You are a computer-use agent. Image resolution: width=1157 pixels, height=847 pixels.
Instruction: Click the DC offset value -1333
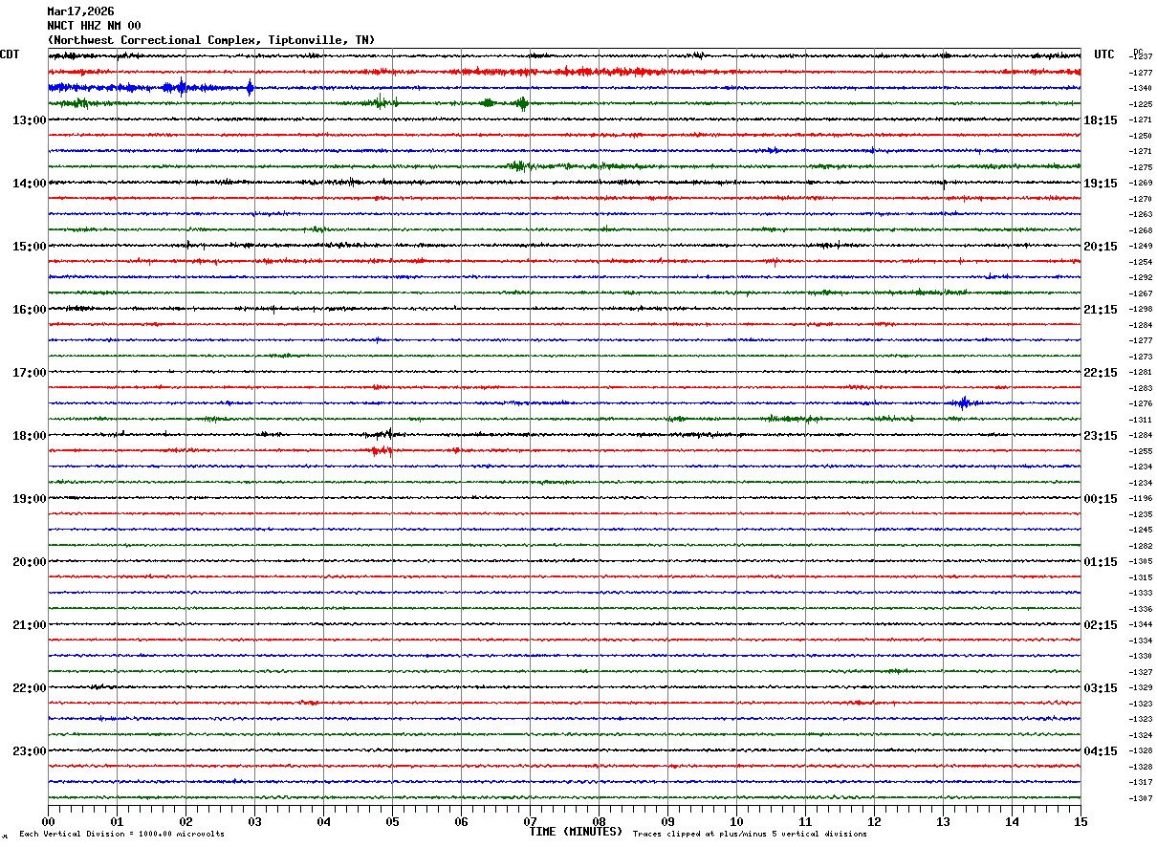[x=1141, y=594]
